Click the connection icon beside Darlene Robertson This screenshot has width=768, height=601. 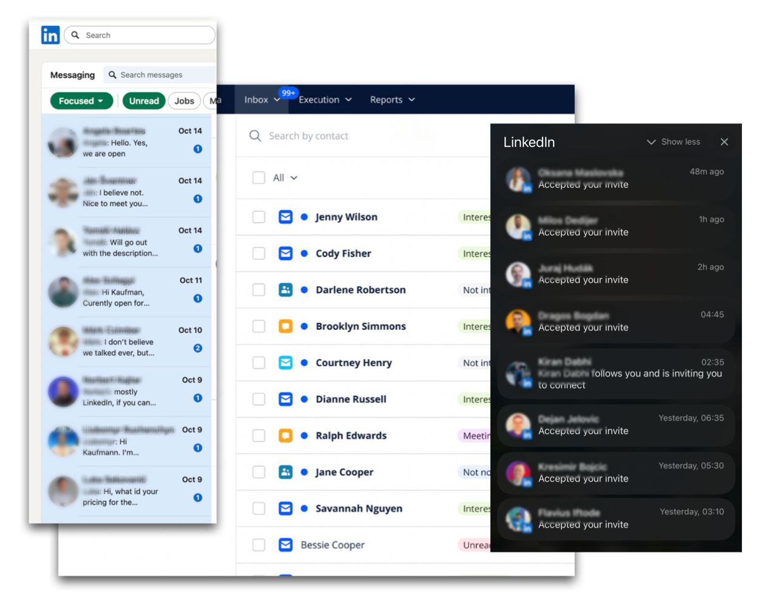(285, 290)
